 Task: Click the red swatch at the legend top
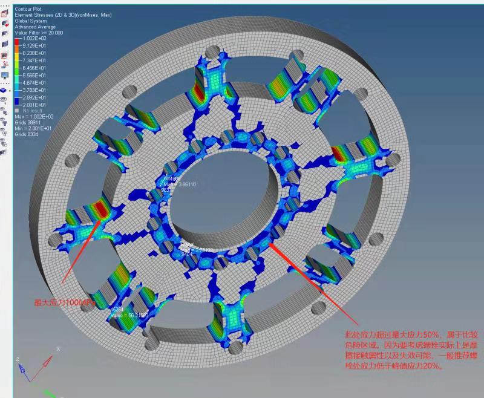click(18, 40)
